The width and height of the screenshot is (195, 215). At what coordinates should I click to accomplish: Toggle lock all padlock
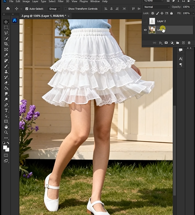tap(171, 13)
